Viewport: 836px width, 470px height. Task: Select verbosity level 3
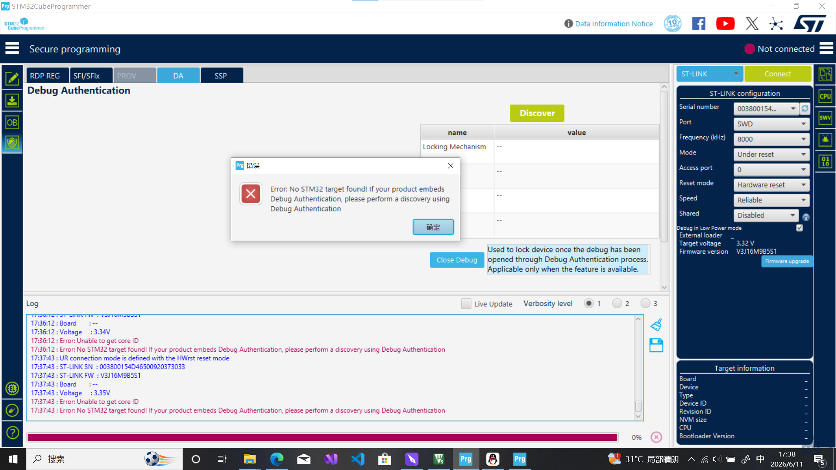(645, 303)
